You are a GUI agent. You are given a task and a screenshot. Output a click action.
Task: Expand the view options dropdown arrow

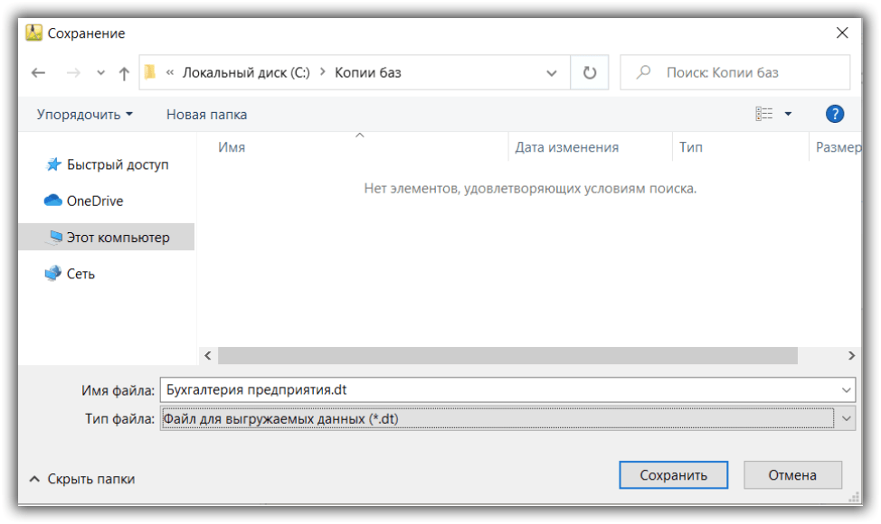tap(788, 114)
